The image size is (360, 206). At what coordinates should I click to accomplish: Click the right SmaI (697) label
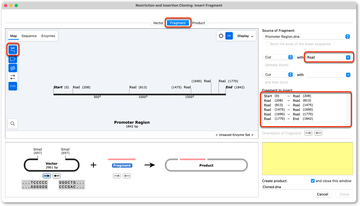click(65, 151)
